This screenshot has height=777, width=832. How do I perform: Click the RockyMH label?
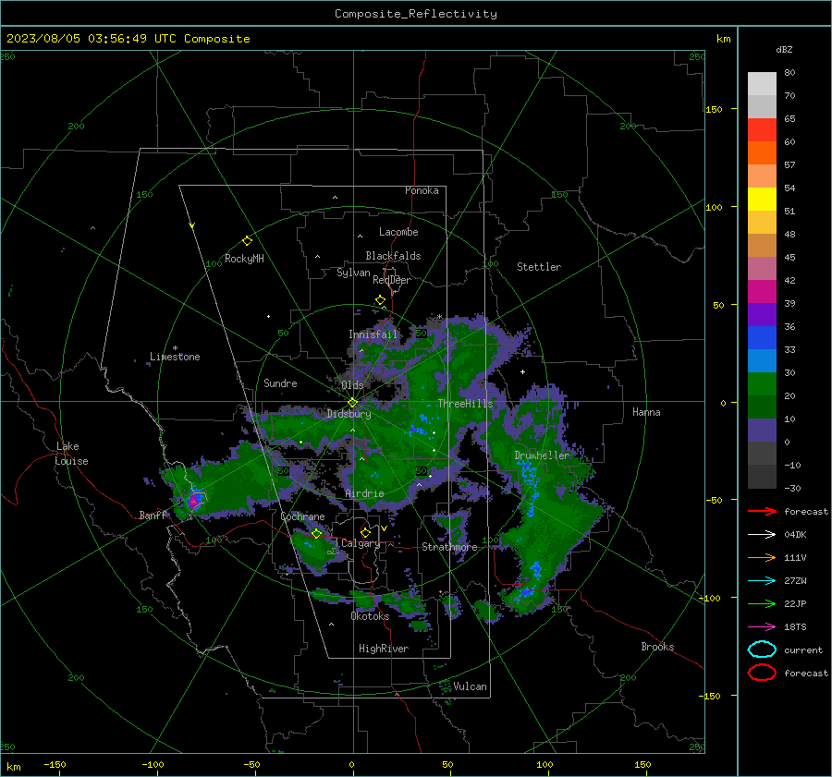244,259
